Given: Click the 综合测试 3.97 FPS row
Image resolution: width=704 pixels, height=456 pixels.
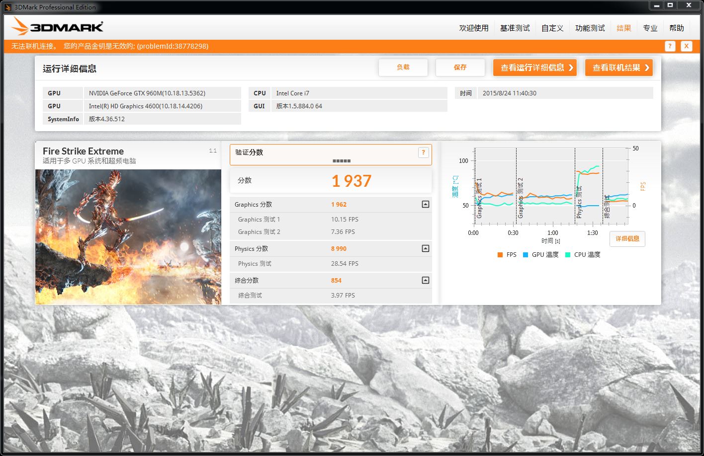Looking at the screenshot, I should pyautogui.click(x=331, y=296).
